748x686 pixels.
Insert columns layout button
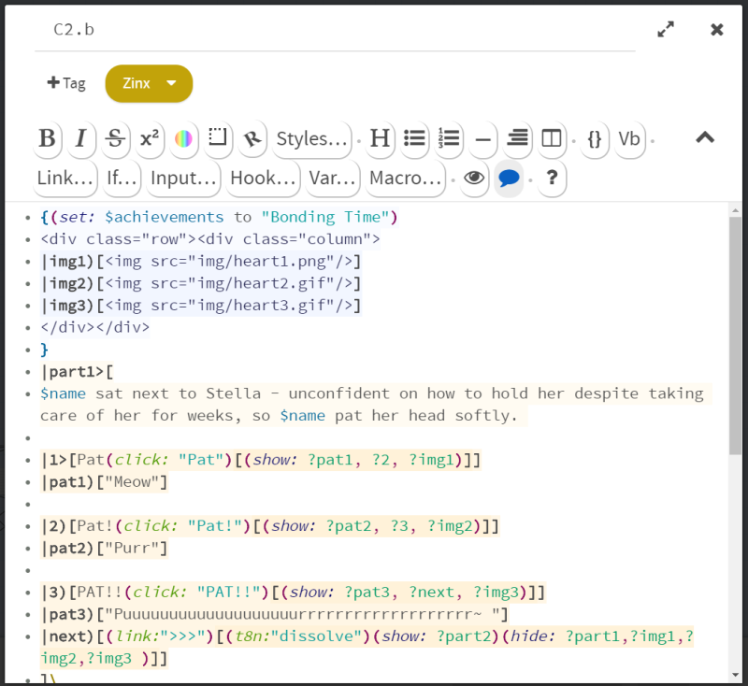[x=552, y=138]
